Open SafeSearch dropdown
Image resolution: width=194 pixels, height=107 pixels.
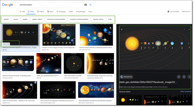[x=186, y=11]
